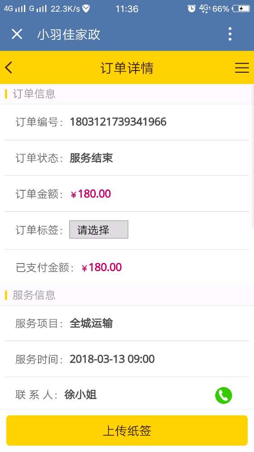Tap the green phone call icon

click(x=223, y=395)
